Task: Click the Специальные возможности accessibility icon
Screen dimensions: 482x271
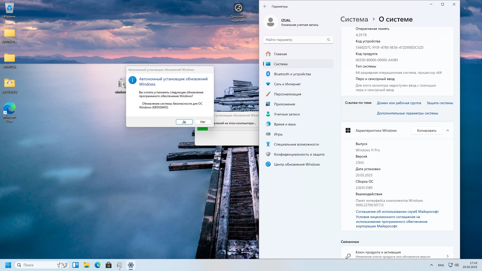Action: 268,144
